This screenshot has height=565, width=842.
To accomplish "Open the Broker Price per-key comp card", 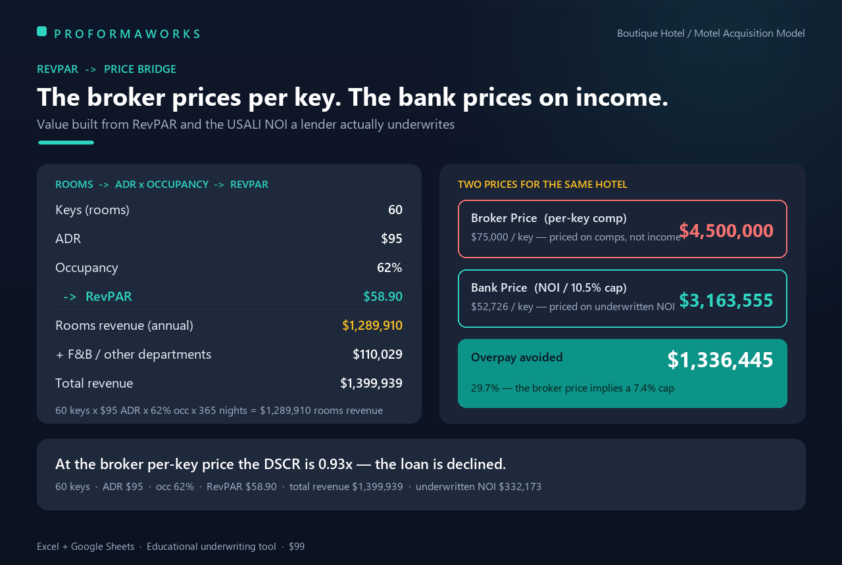I will point(622,229).
